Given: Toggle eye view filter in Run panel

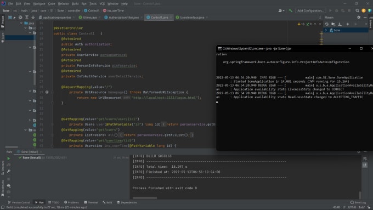Looking at the screenshot, I should coord(9,186).
